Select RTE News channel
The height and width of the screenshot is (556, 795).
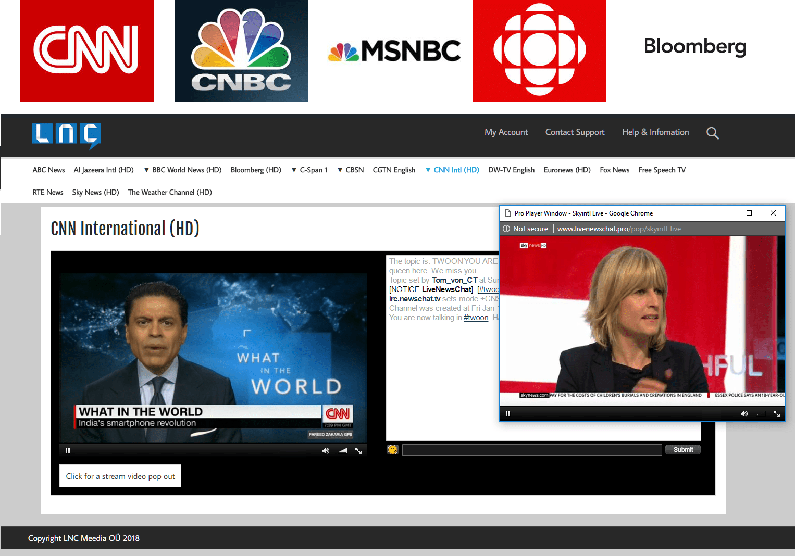47,193
